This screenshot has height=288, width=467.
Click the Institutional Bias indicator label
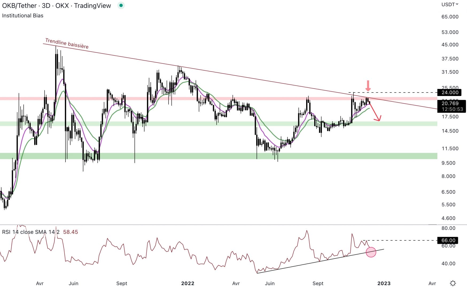(x=23, y=15)
